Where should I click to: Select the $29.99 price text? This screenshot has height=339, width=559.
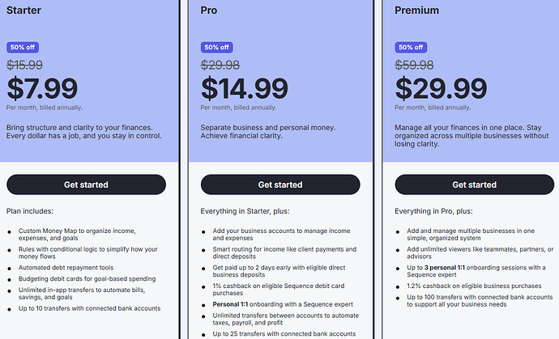coord(442,88)
